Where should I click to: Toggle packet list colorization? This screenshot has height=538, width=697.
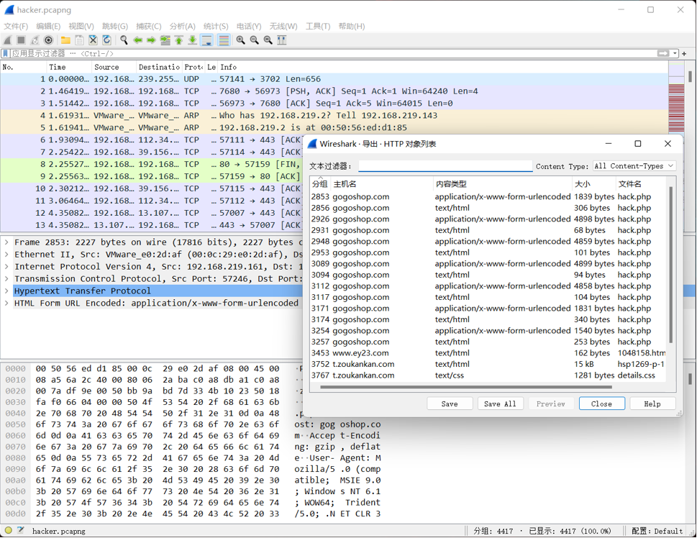point(224,40)
